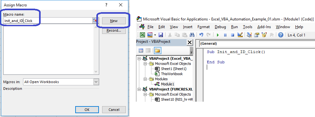Open the Run menu
The image size is (315, 117).
(x=234, y=27)
